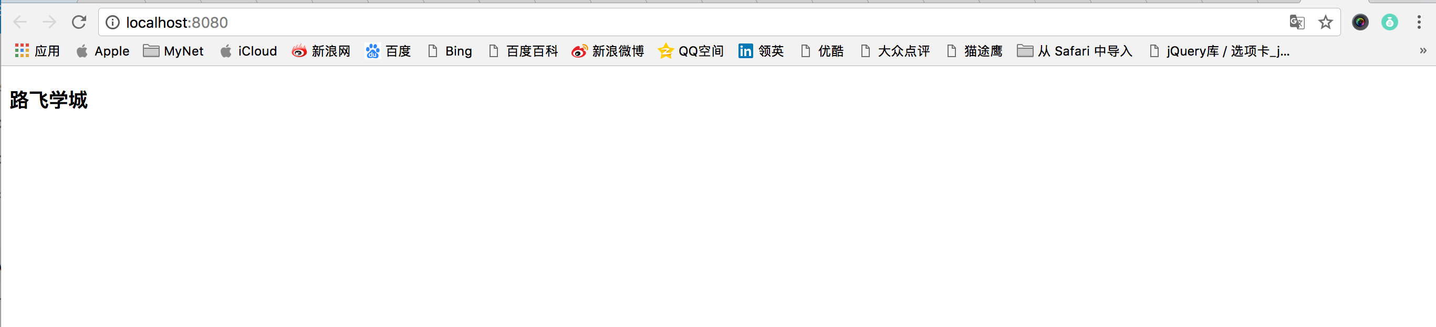Open Google Translate icon in address bar
The height and width of the screenshot is (327, 1436).
click(1297, 22)
